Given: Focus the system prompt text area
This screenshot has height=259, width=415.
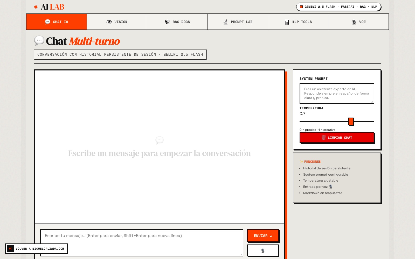Looking at the screenshot, I should (337, 93).
